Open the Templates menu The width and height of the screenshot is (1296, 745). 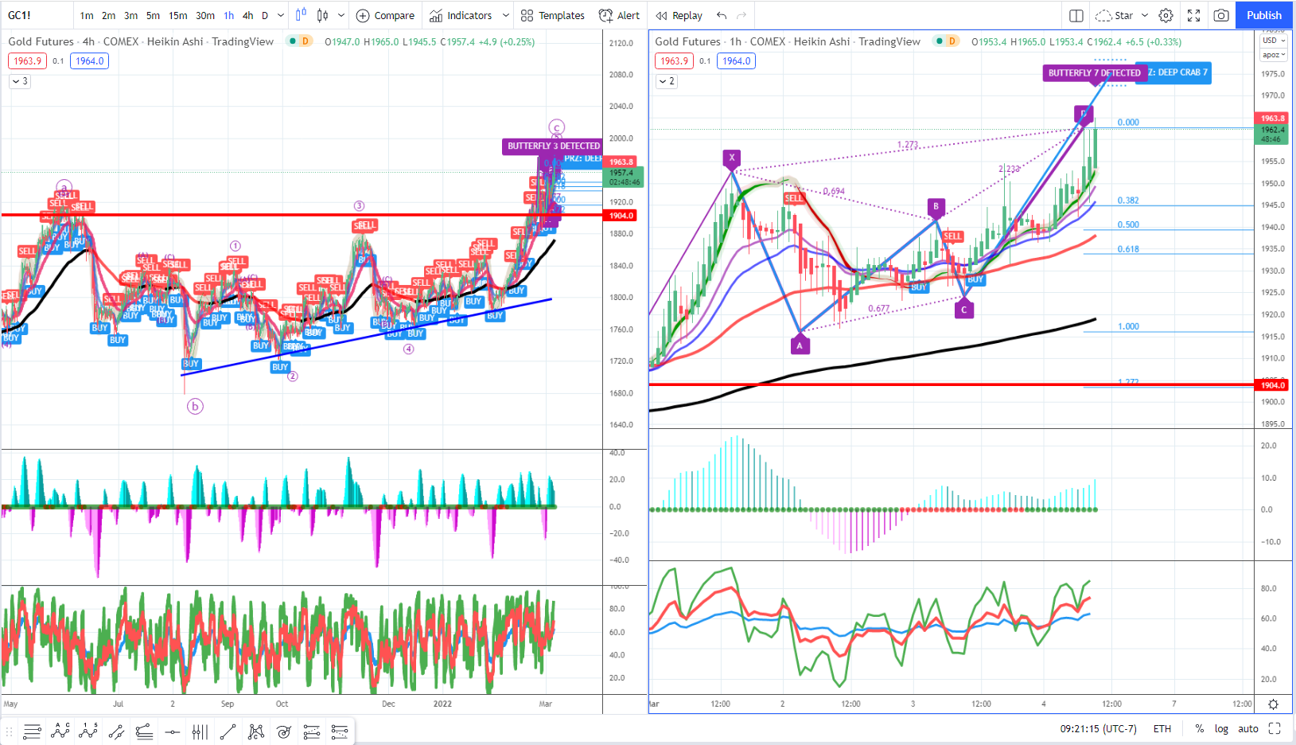(x=553, y=15)
